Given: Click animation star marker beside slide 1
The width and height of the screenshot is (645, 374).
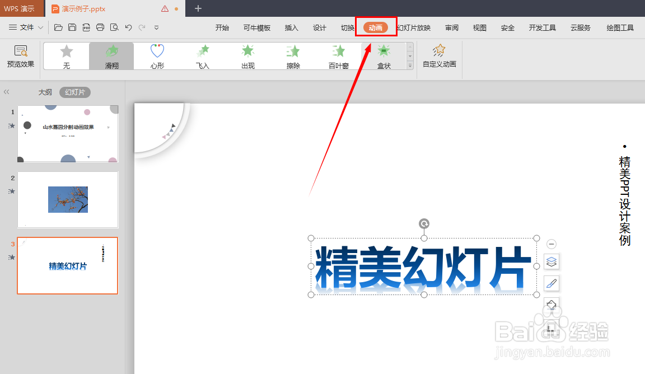Looking at the screenshot, I should 12,126.
